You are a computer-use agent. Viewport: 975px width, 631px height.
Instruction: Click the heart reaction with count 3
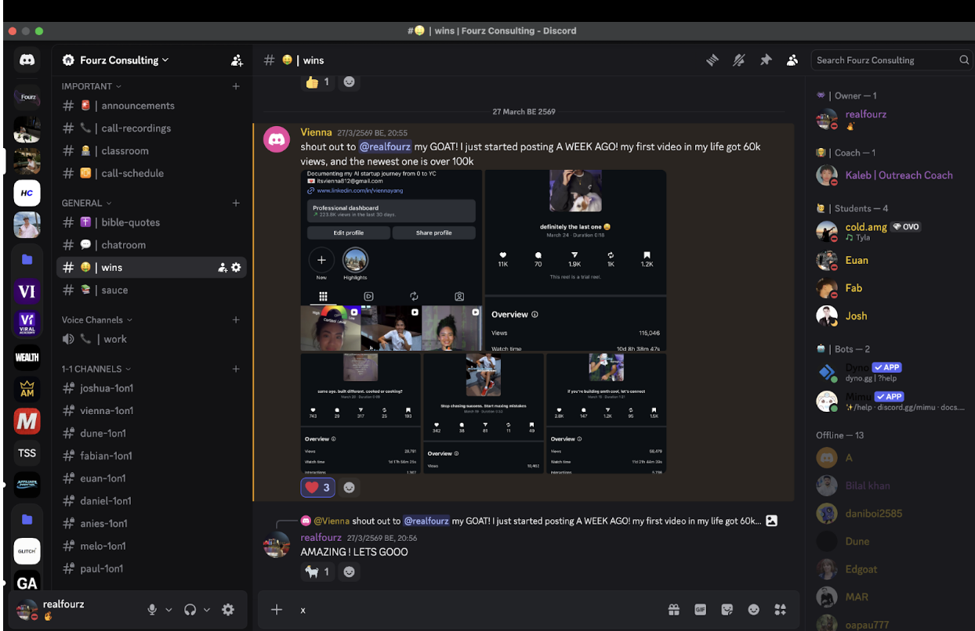[318, 488]
